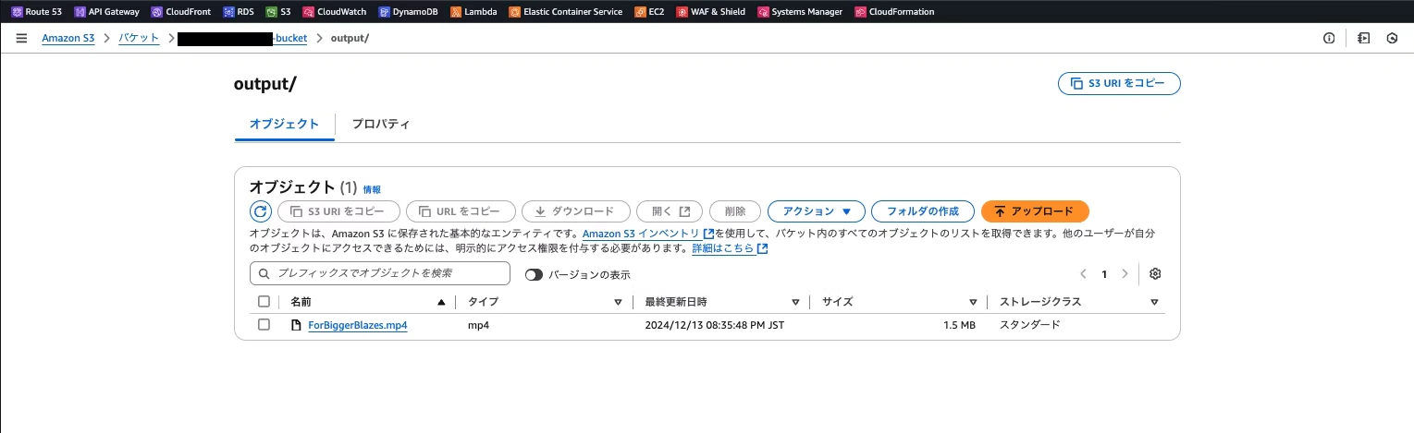Focus the prefix object search field

(380, 273)
